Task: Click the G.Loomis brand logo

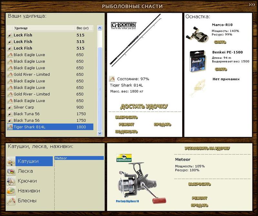Action: click(124, 26)
